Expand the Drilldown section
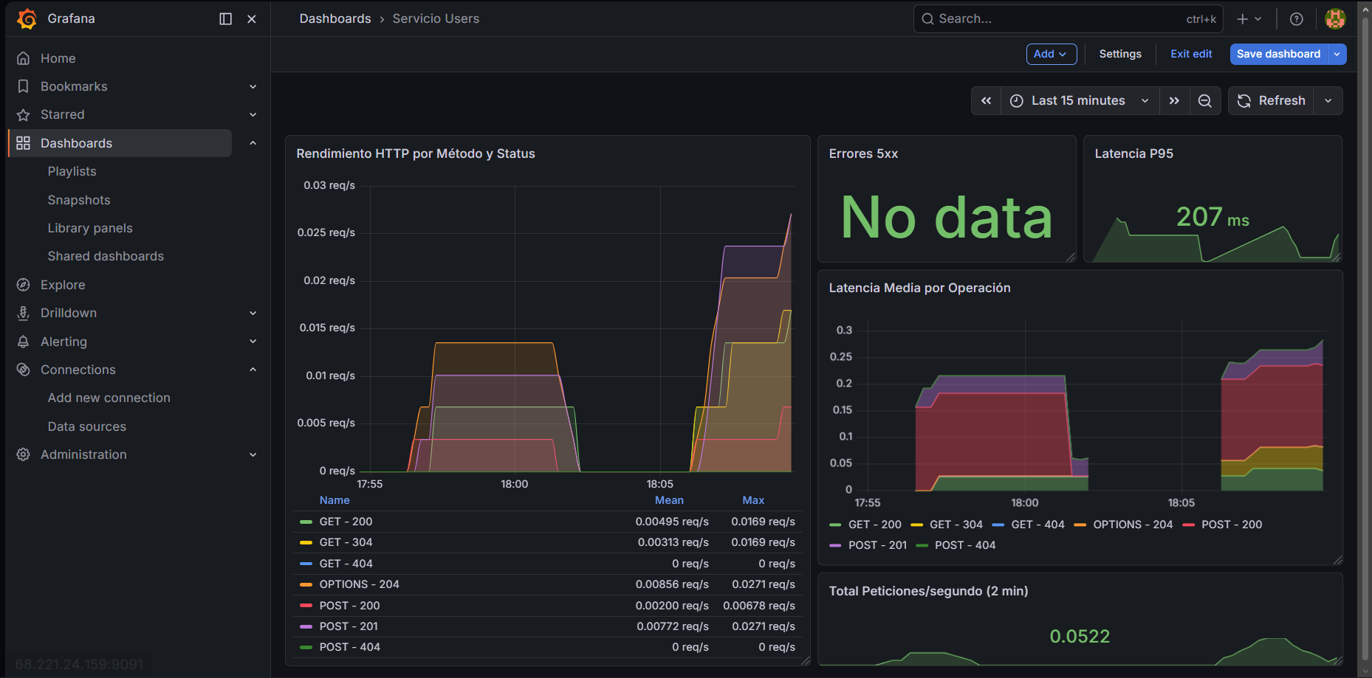Screen dimensions: 1372x678 click(253, 313)
